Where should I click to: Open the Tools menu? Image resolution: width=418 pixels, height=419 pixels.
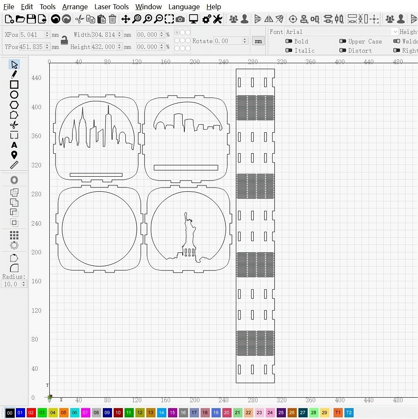tap(48, 7)
